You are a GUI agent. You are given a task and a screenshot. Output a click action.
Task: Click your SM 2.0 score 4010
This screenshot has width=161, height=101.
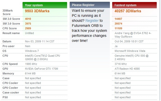(28, 19)
